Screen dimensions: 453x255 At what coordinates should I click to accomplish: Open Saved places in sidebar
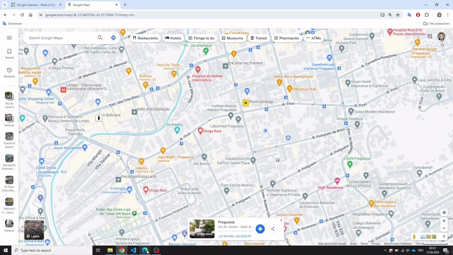[x=9, y=54]
